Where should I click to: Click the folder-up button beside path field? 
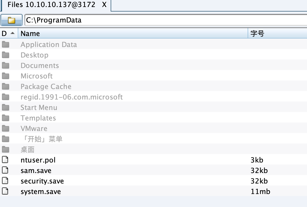click(12, 20)
